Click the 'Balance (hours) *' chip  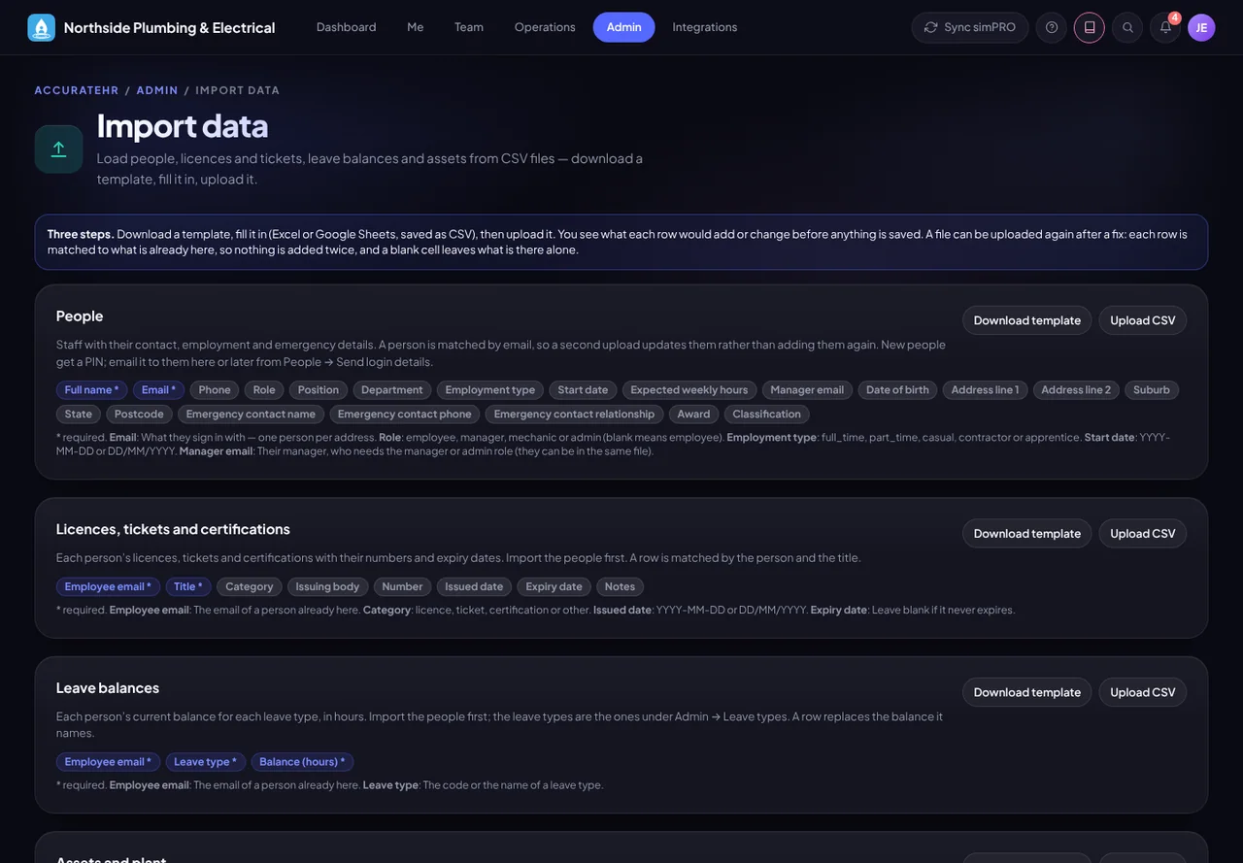(302, 762)
